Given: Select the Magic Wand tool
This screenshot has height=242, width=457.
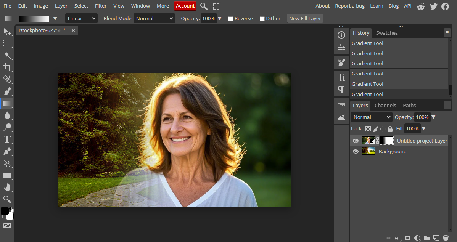Looking at the screenshot, I should 7,56.
